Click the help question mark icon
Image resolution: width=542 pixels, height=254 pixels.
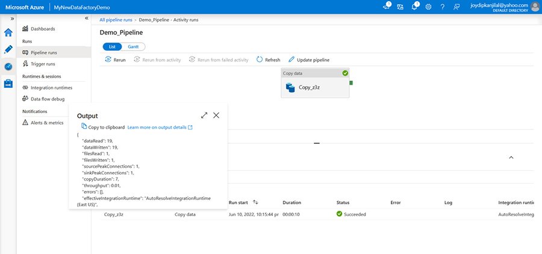click(x=443, y=6)
